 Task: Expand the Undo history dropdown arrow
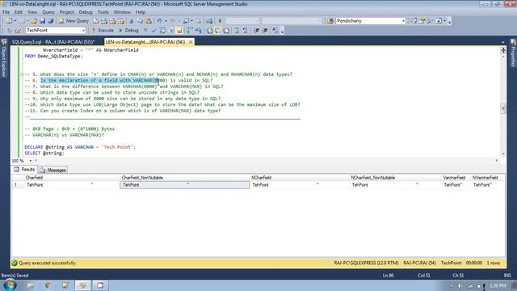(x=166, y=21)
